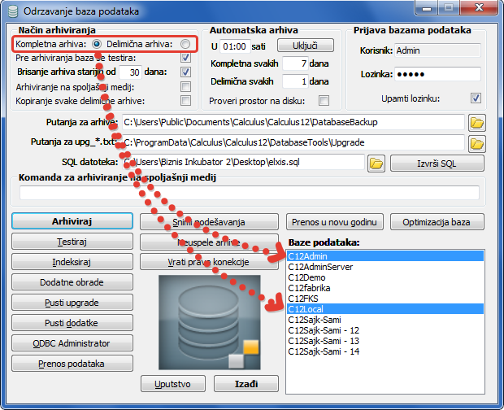The height and width of the screenshot is (410, 504).
Task: Enable Proveri prostor na disku checkbox
Action: tap(324, 100)
